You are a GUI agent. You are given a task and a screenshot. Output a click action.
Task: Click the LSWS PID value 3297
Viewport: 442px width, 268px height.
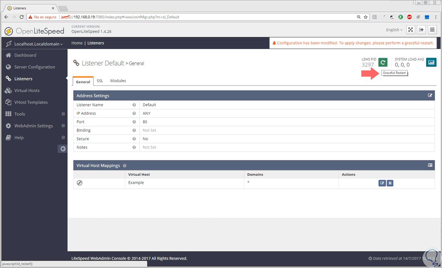click(x=368, y=65)
